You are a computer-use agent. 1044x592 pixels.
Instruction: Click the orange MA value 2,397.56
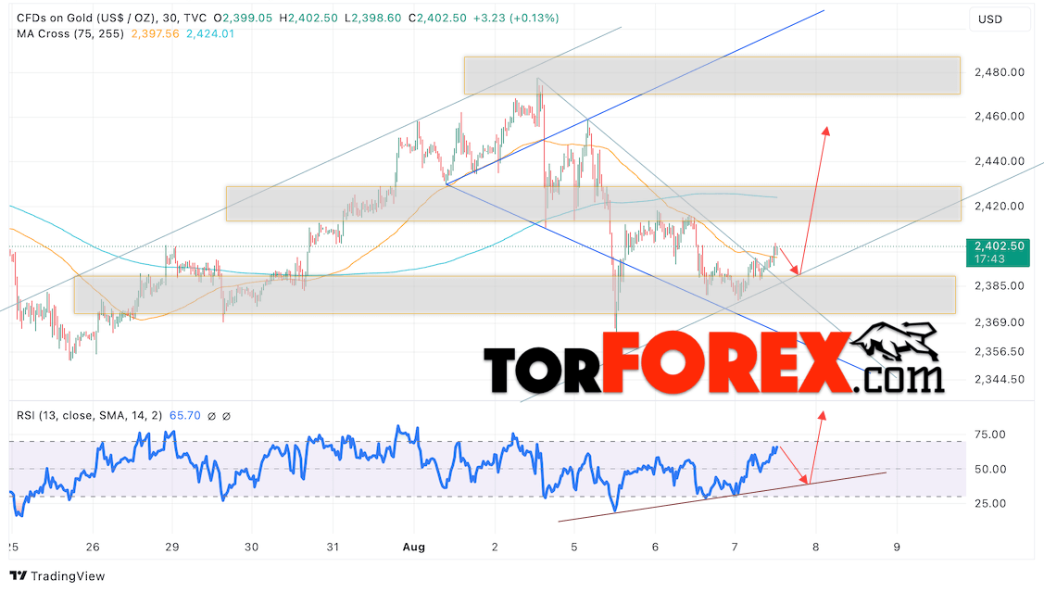coord(155,33)
